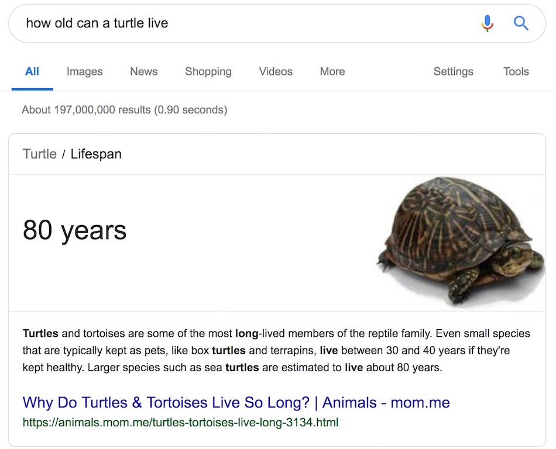Click inside the search query field
556x449 pixels.
248,23
